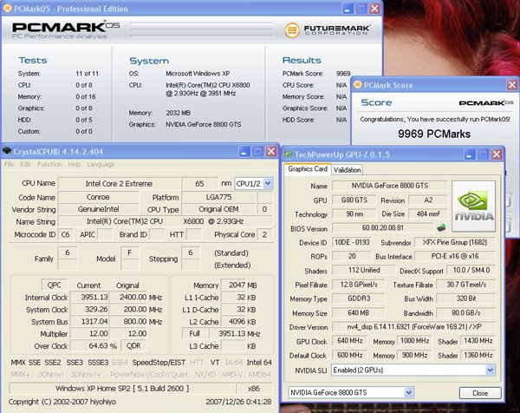
Task: Click the Close button in GPU-Z
Action: 480,393
